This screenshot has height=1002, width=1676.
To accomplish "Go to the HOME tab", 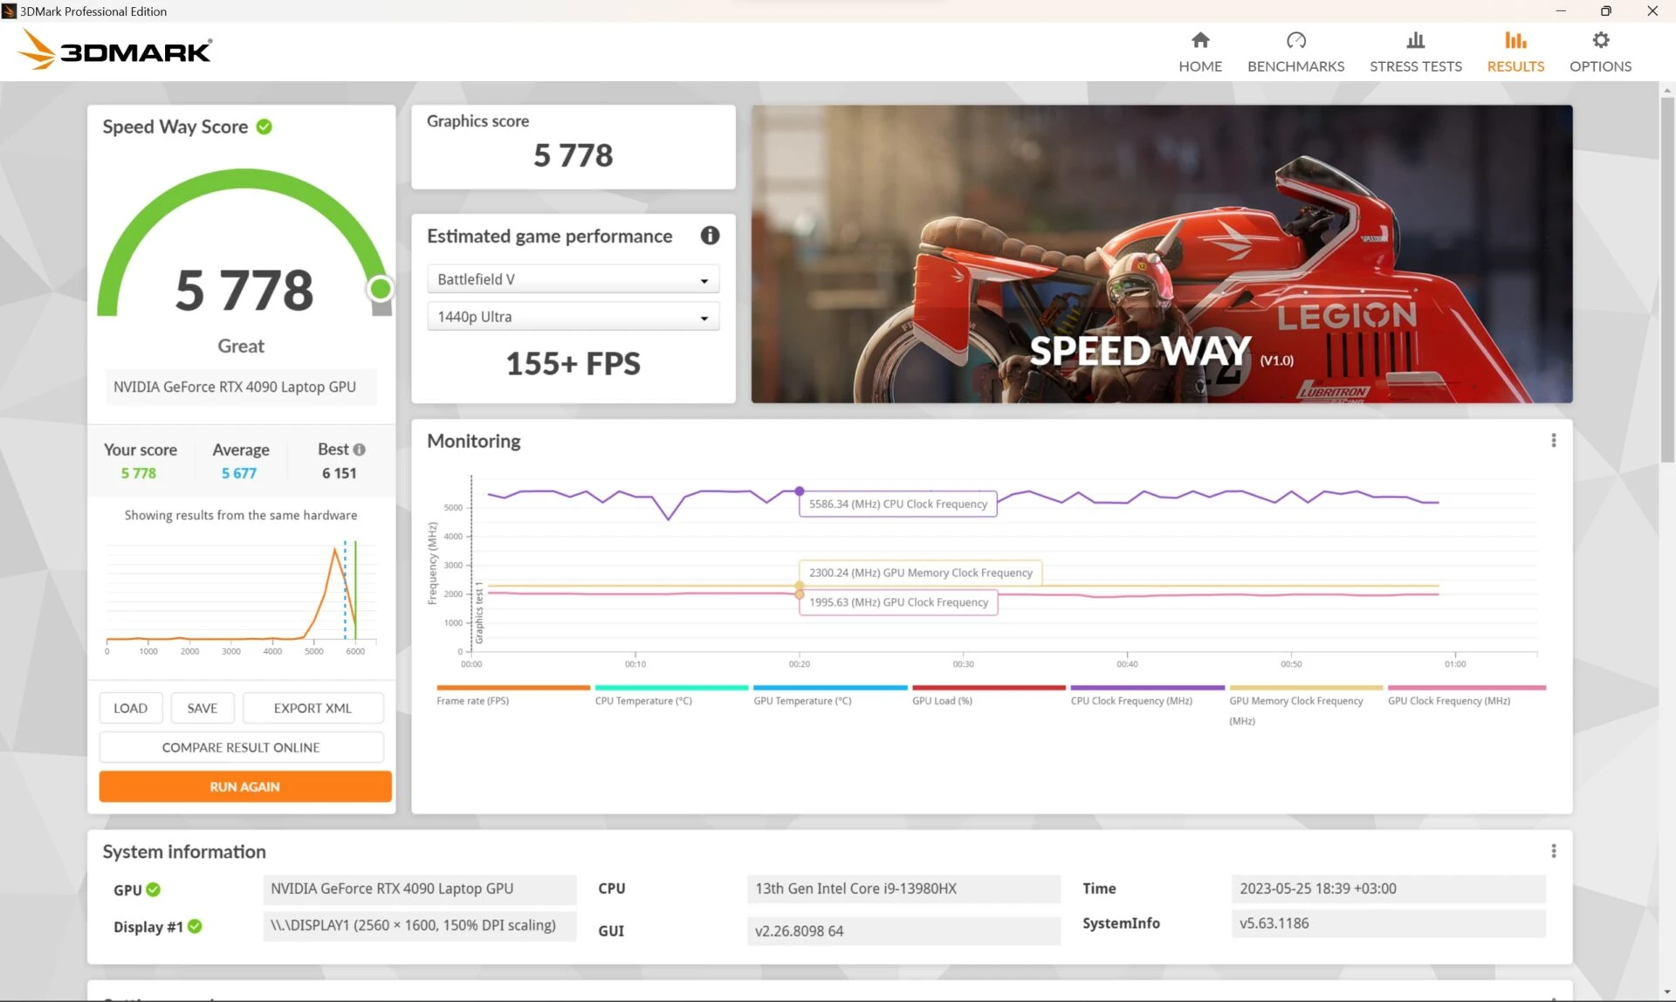I will coord(1200,52).
